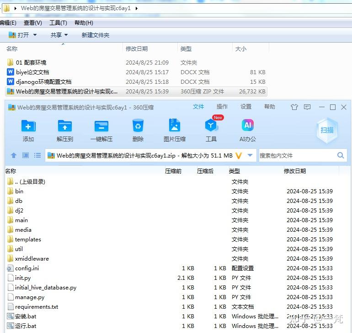This screenshot has height=333, width=352.
Task: Open the 编辑(E) menu in Explorer
Action: [x=8, y=23]
